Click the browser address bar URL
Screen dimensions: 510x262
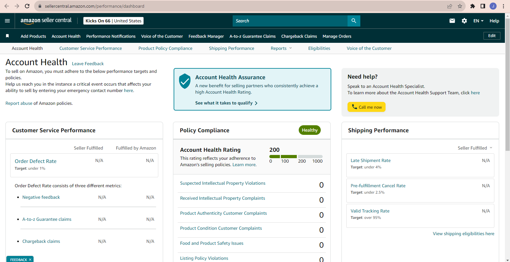[x=94, y=6]
